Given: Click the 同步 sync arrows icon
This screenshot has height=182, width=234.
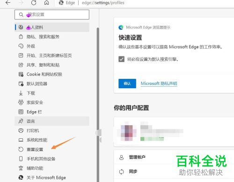Looking at the screenshot, I should 121,172.
